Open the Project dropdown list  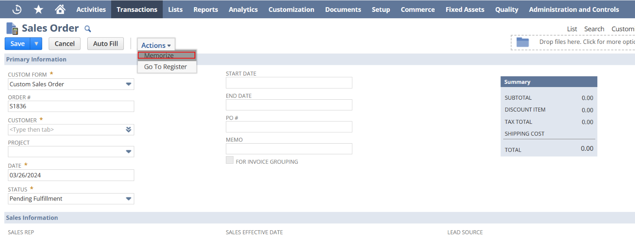click(x=128, y=152)
